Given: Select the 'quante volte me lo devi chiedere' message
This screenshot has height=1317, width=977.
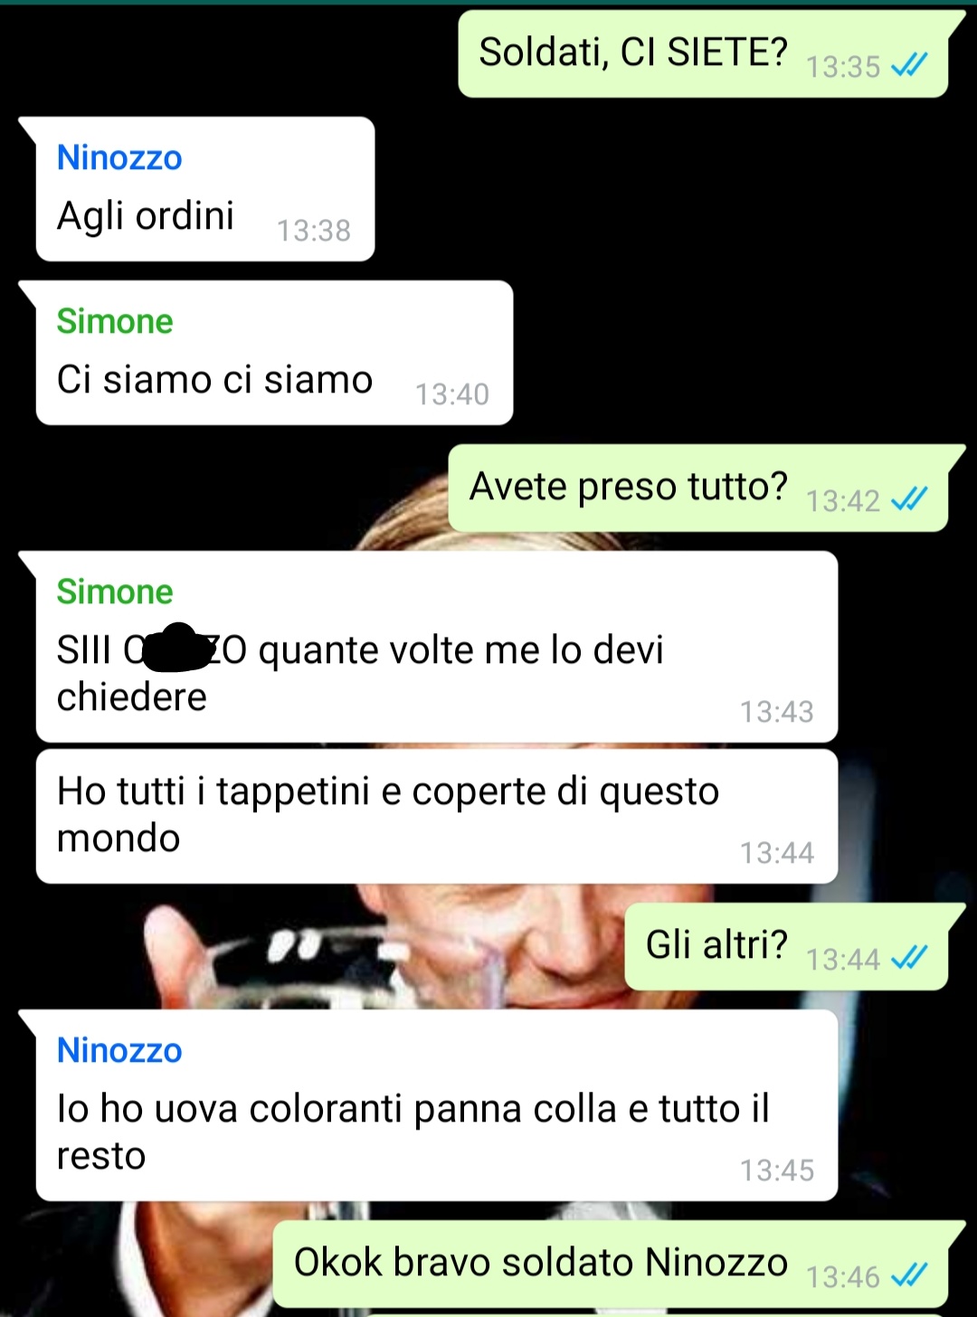Looking at the screenshot, I should [437, 647].
